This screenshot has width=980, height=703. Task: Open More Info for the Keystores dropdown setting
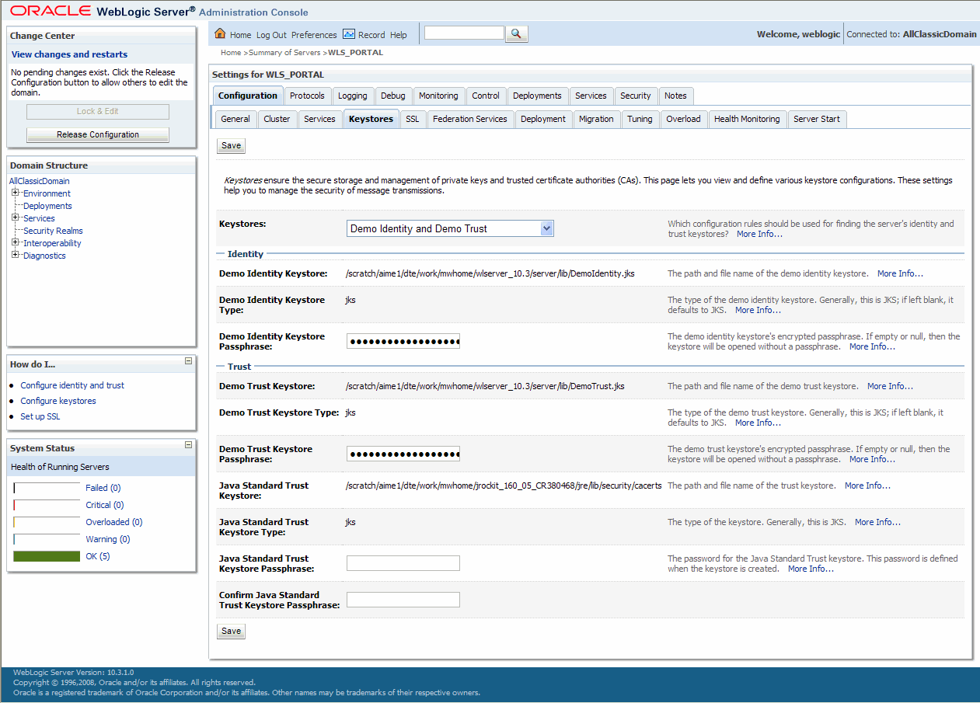[x=759, y=234]
